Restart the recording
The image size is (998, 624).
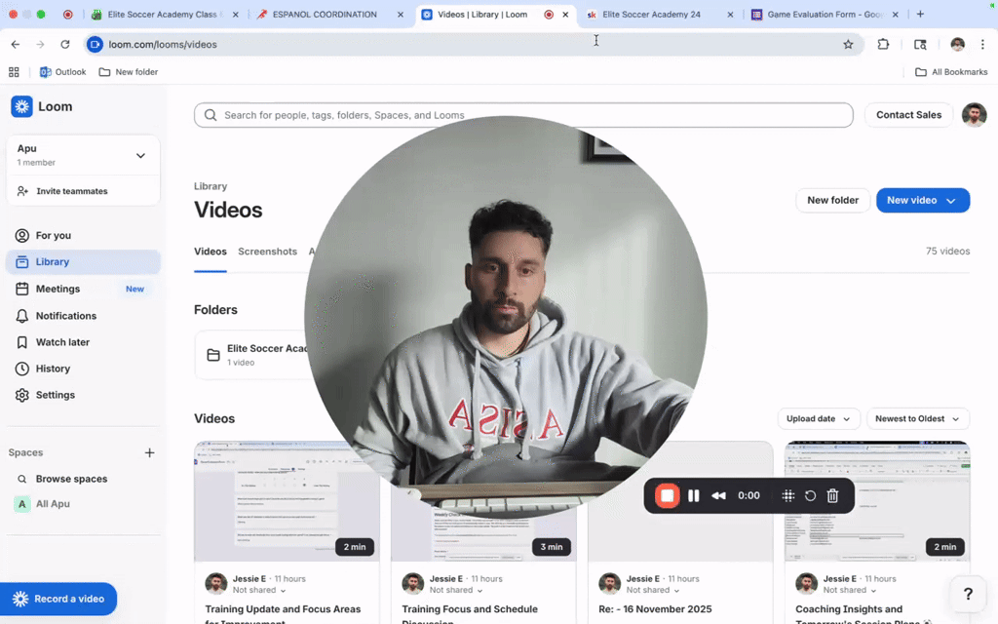pos(810,495)
